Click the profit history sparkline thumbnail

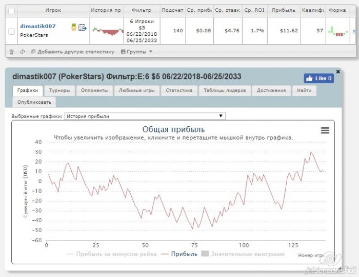tap(108, 31)
